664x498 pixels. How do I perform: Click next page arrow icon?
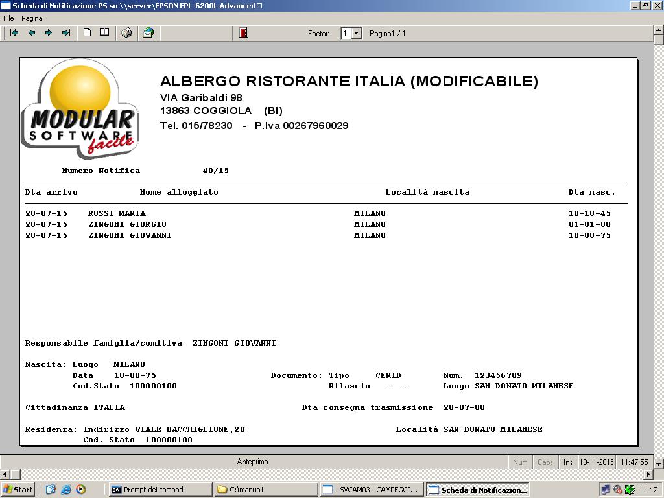pos(48,32)
